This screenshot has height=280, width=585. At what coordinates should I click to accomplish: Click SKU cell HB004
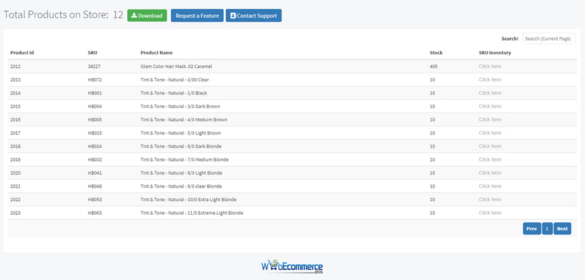[x=95, y=106]
